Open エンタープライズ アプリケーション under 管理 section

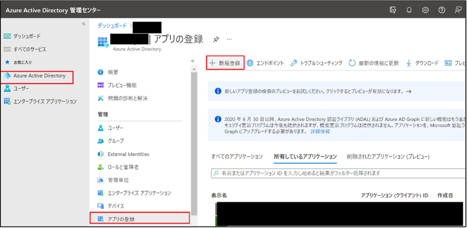134,193
